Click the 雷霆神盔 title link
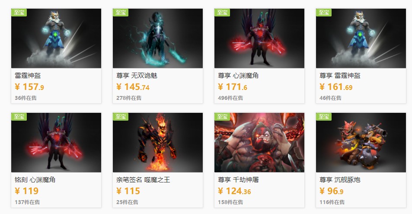The width and height of the screenshot is (412, 214). pos(28,76)
